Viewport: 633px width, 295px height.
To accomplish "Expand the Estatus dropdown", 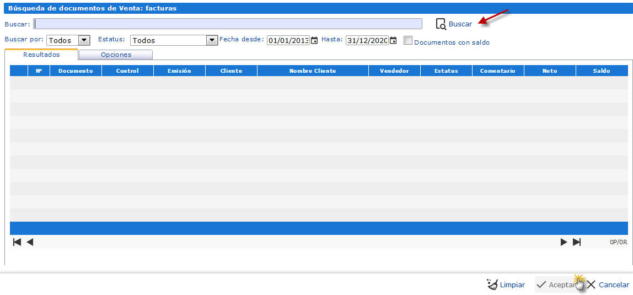I will click(212, 40).
